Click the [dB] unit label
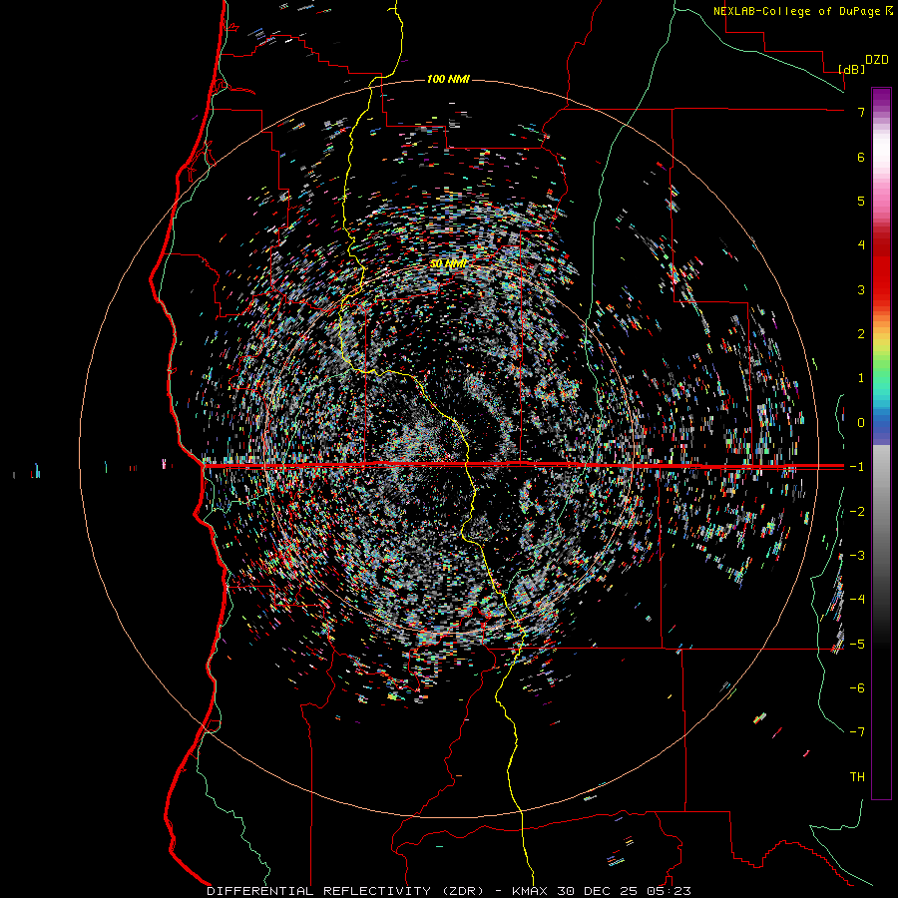The width and height of the screenshot is (898, 898). pyautogui.click(x=852, y=70)
